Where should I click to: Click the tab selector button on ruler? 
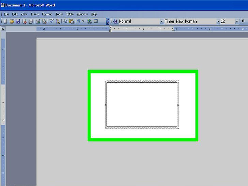point(3,29)
